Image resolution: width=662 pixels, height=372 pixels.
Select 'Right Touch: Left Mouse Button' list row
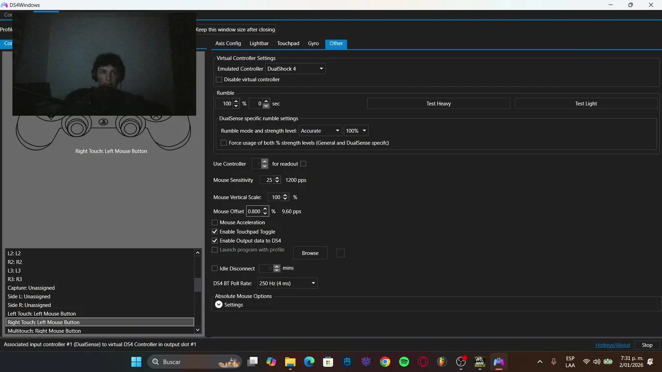pos(100,322)
